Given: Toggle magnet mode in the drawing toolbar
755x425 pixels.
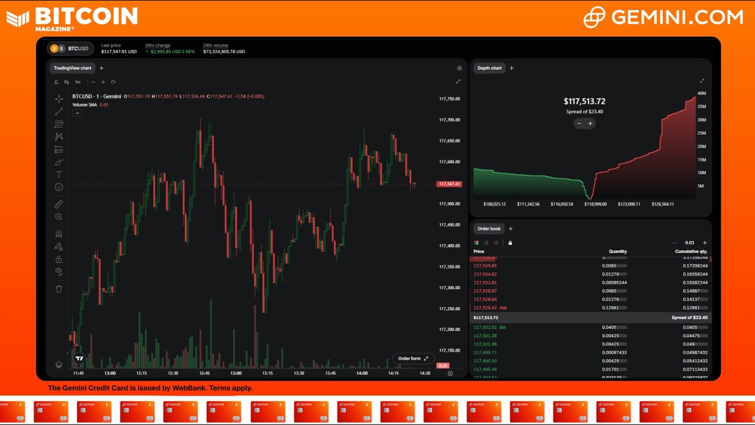Looking at the screenshot, I should pyautogui.click(x=59, y=234).
